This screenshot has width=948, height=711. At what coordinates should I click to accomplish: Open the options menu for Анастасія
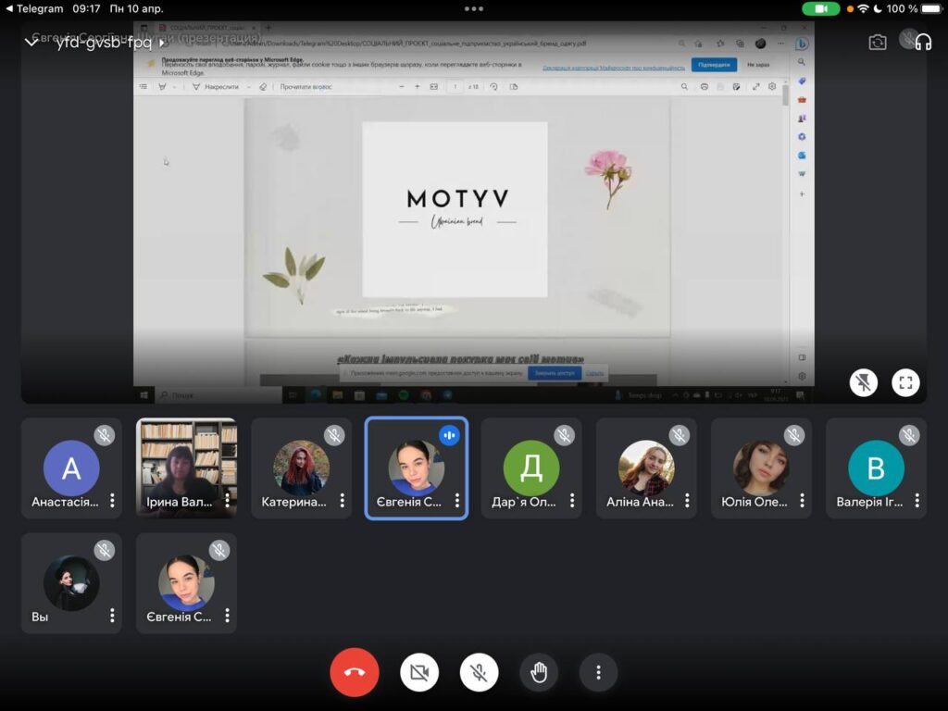click(x=112, y=501)
